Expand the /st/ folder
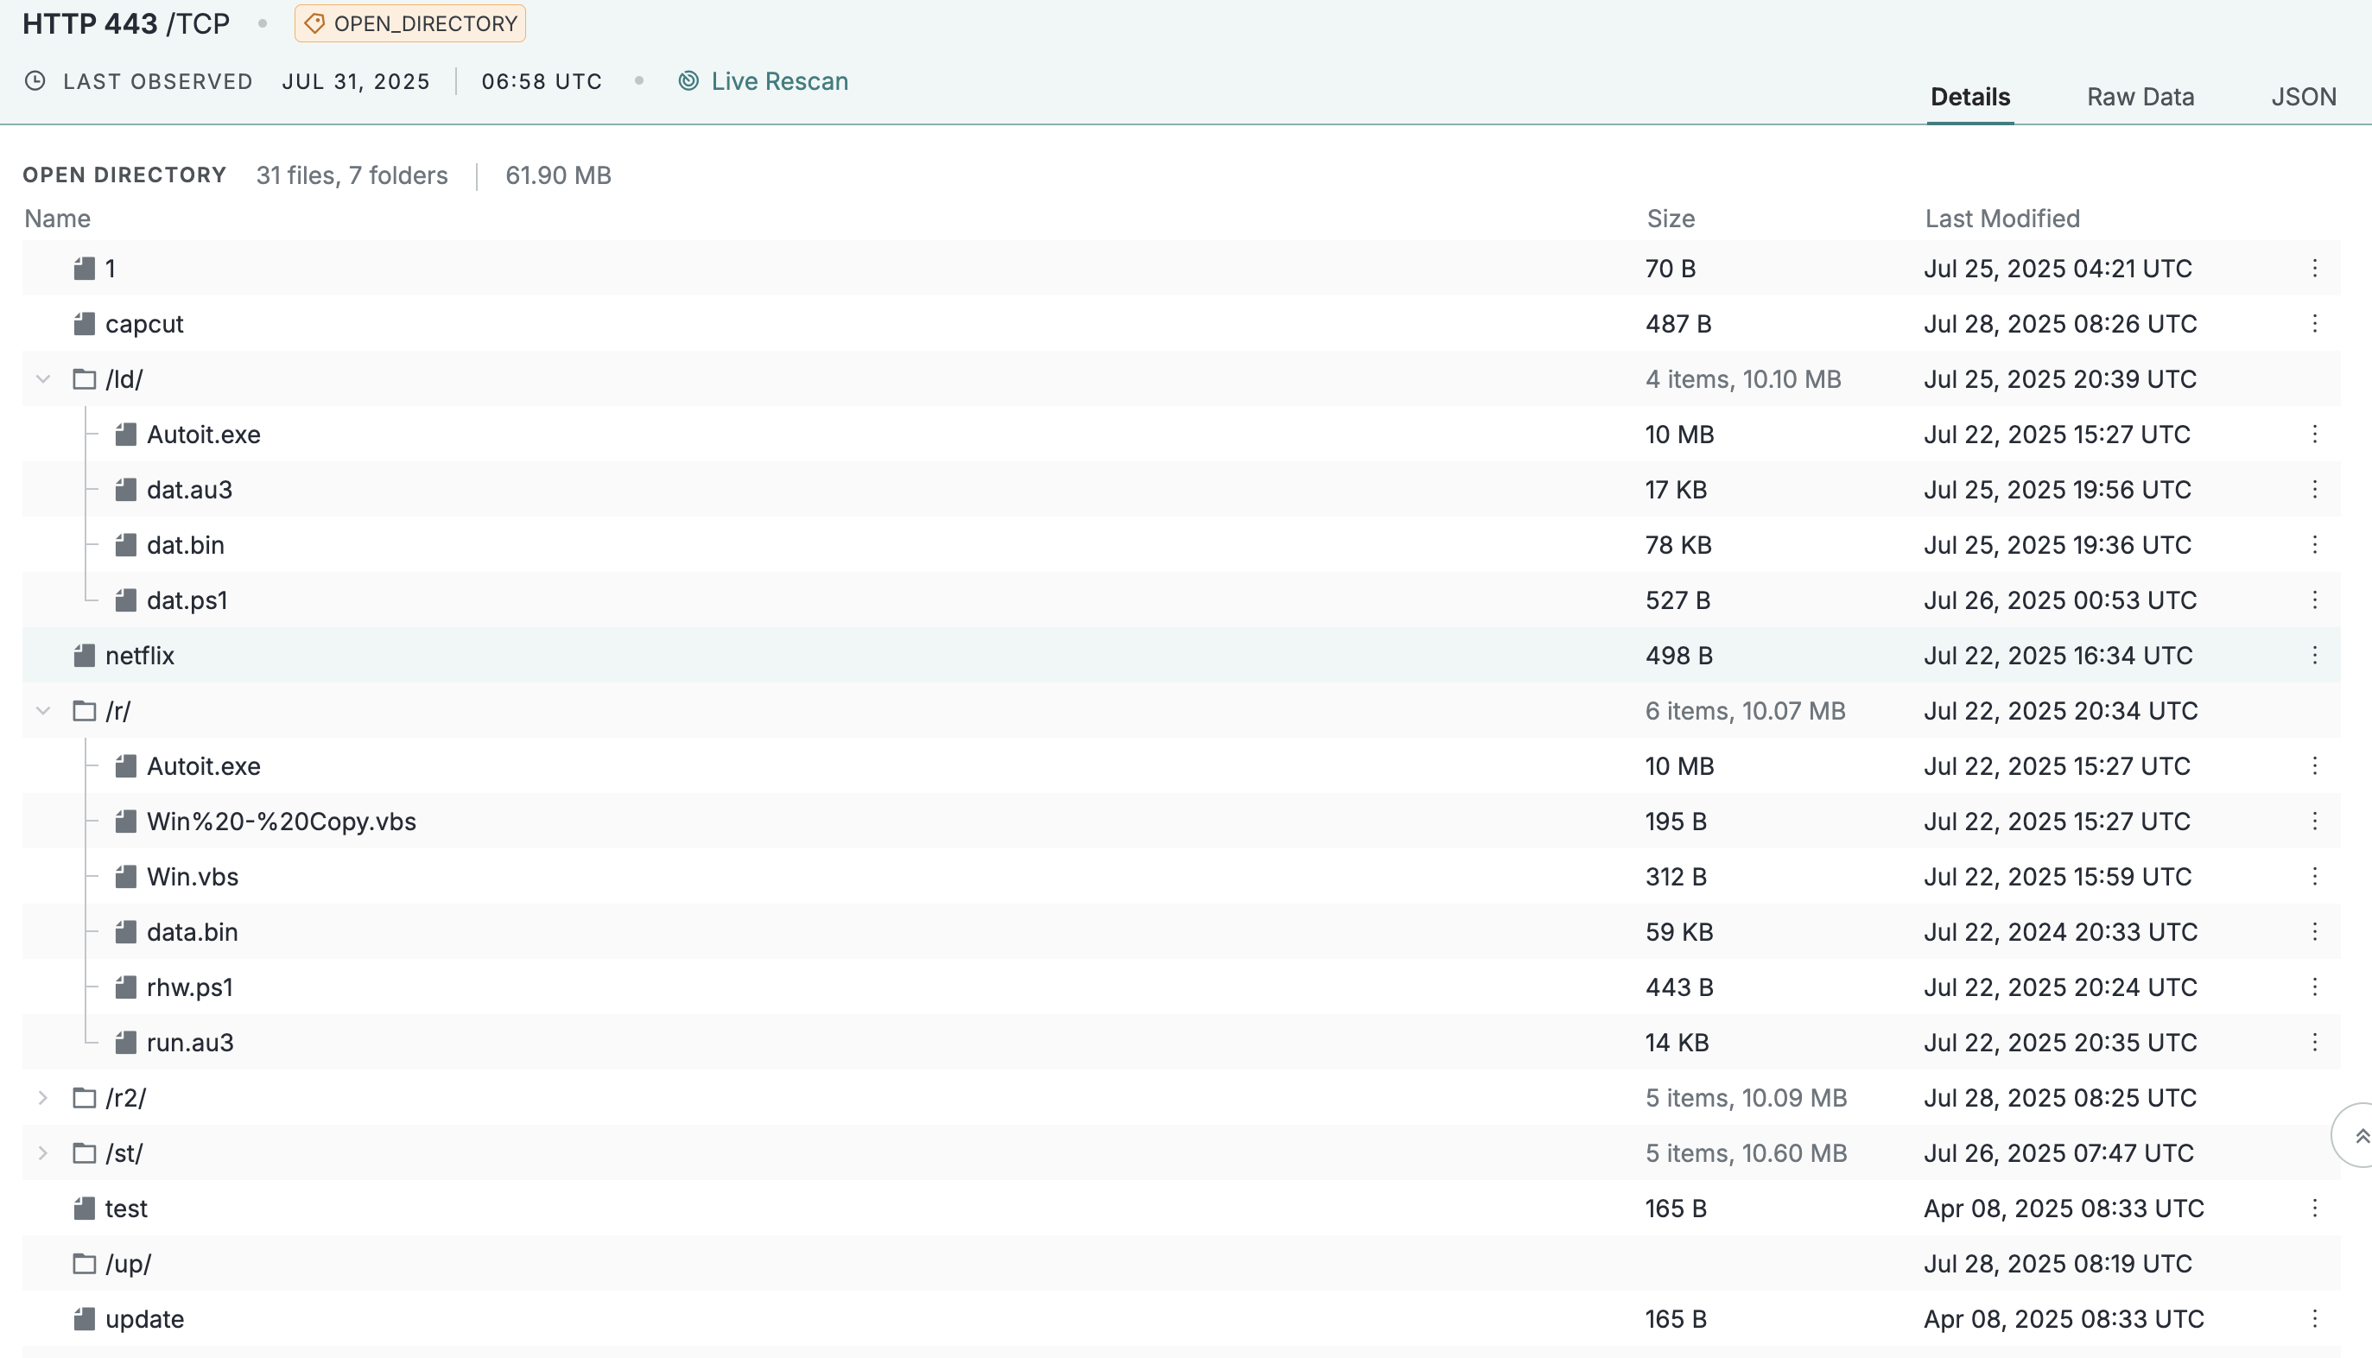The width and height of the screenshot is (2372, 1358). [x=43, y=1152]
